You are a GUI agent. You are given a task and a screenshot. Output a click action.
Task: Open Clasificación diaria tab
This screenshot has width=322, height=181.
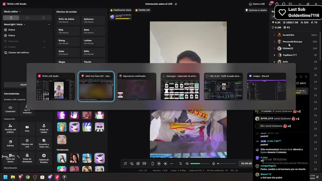click(121, 10)
